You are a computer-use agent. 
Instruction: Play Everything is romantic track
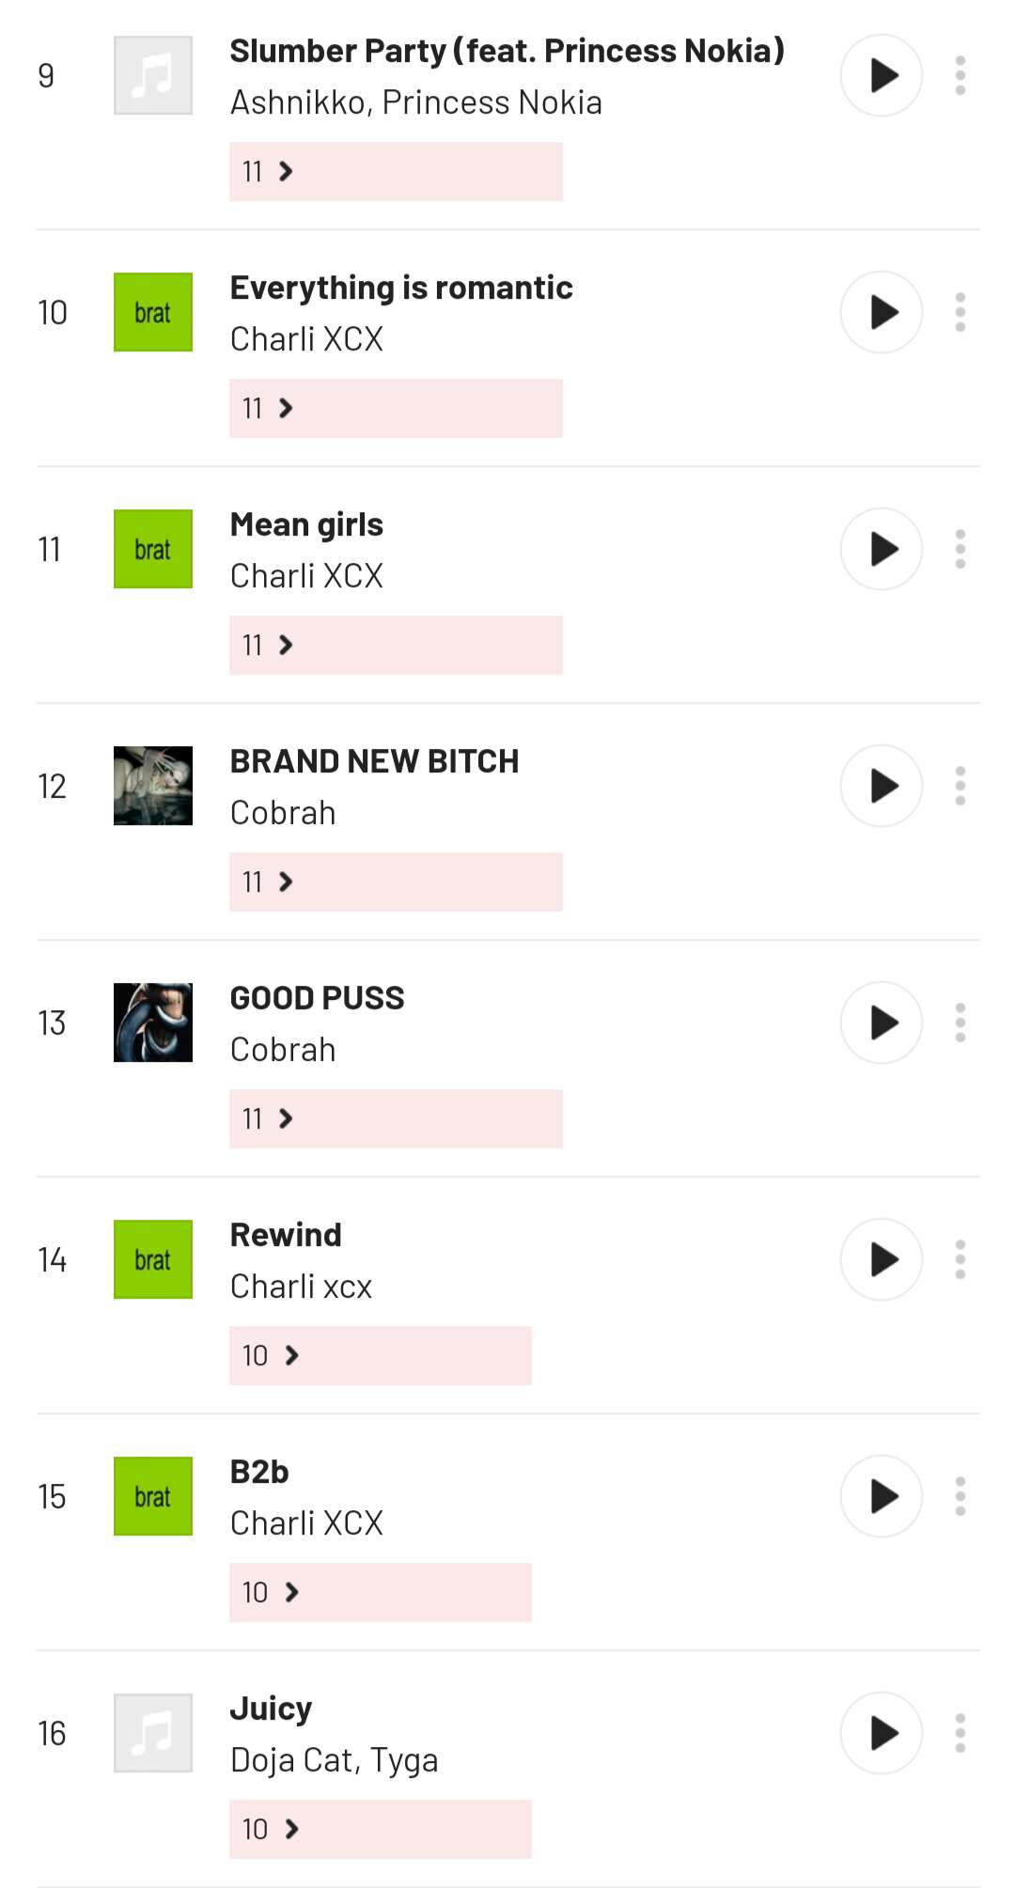(881, 312)
